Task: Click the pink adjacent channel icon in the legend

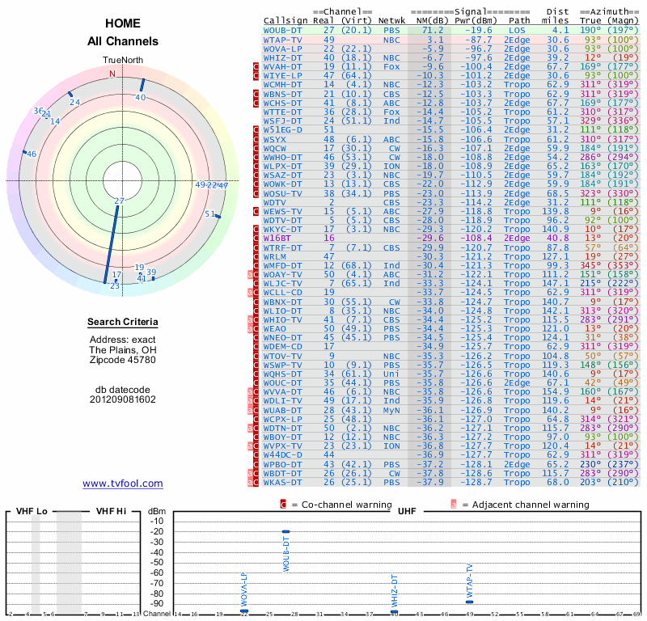Action: click(x=454, y=505)
